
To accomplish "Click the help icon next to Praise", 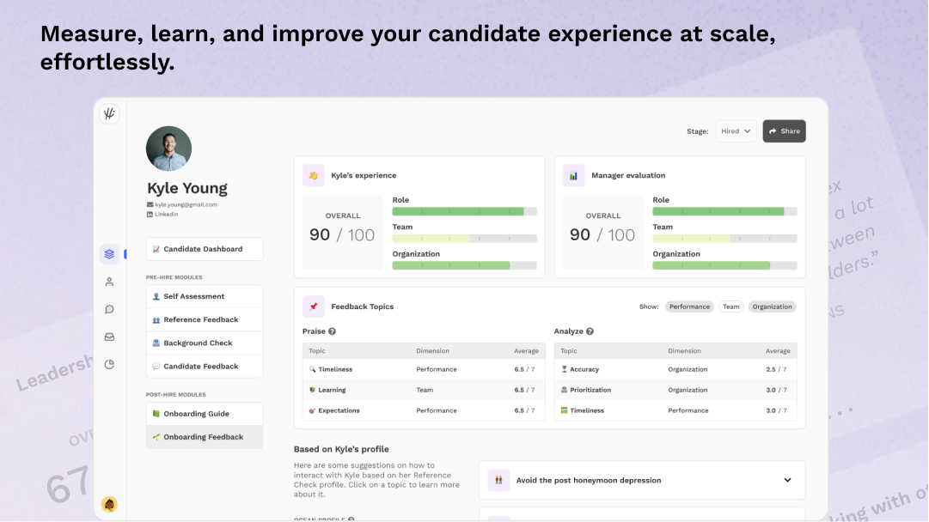I will click(332, 331).
